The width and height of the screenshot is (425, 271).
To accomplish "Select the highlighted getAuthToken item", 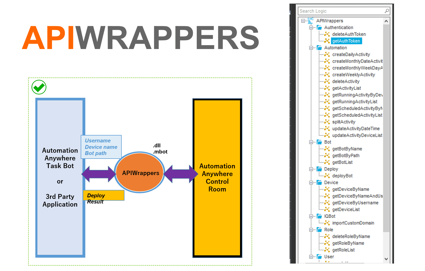I will pos(346,41).
